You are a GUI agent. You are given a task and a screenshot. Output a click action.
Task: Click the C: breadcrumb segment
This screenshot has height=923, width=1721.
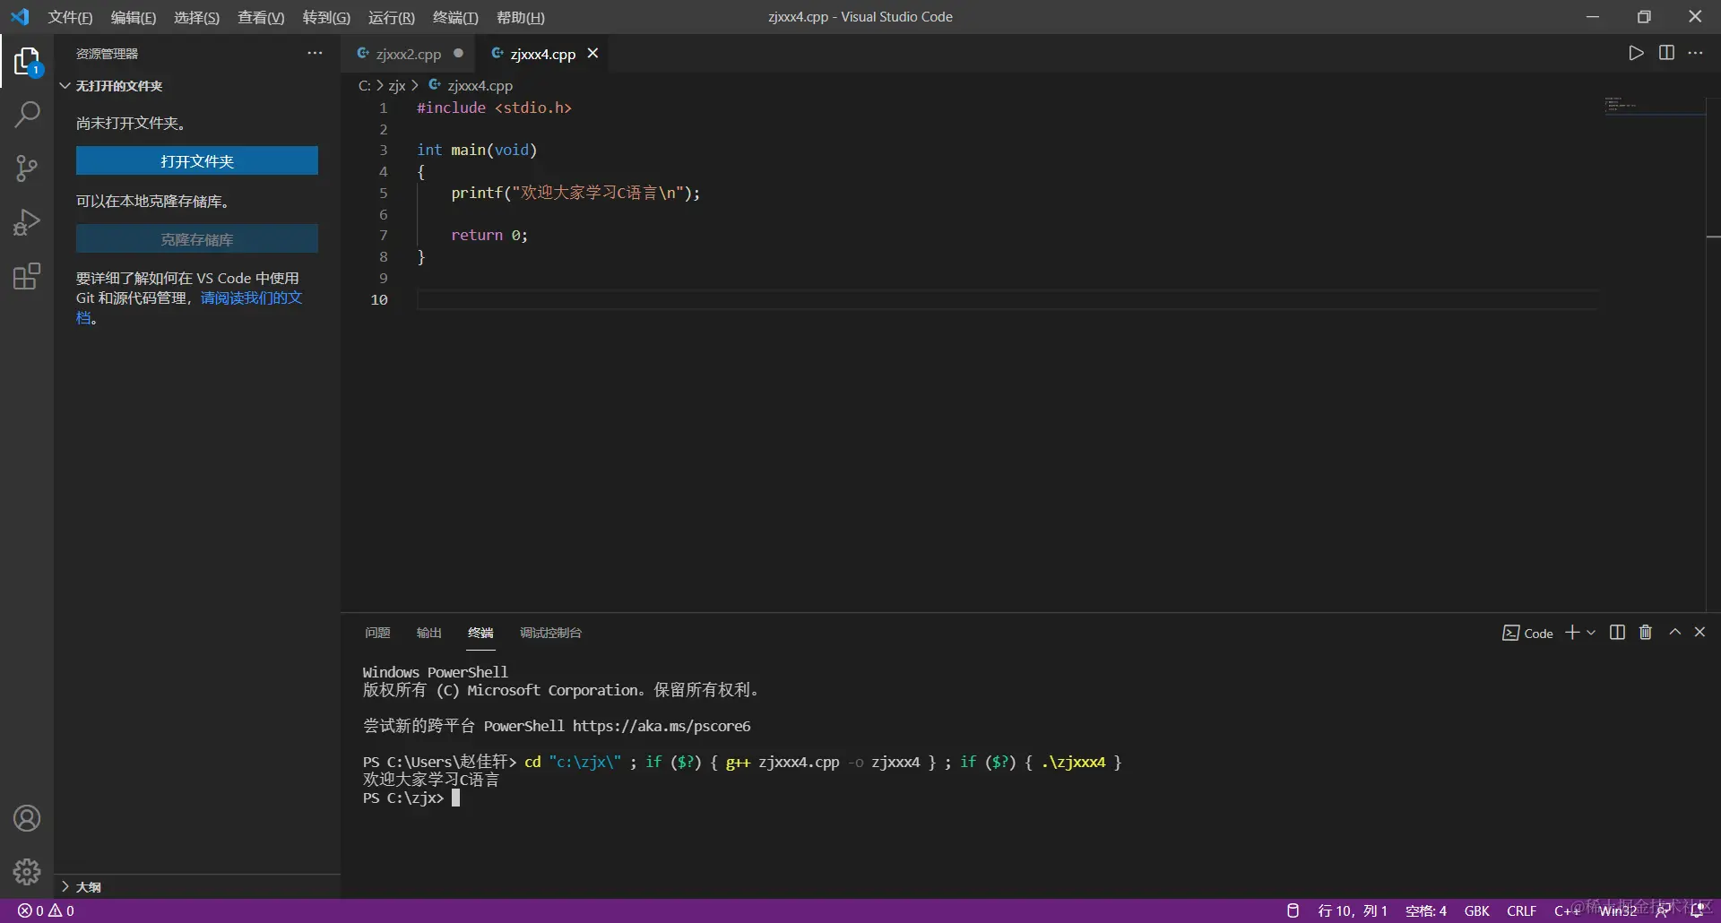[364, 86]
